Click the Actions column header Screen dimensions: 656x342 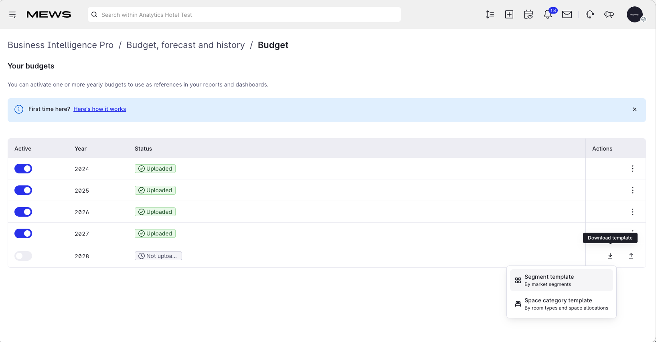(602, 149)
